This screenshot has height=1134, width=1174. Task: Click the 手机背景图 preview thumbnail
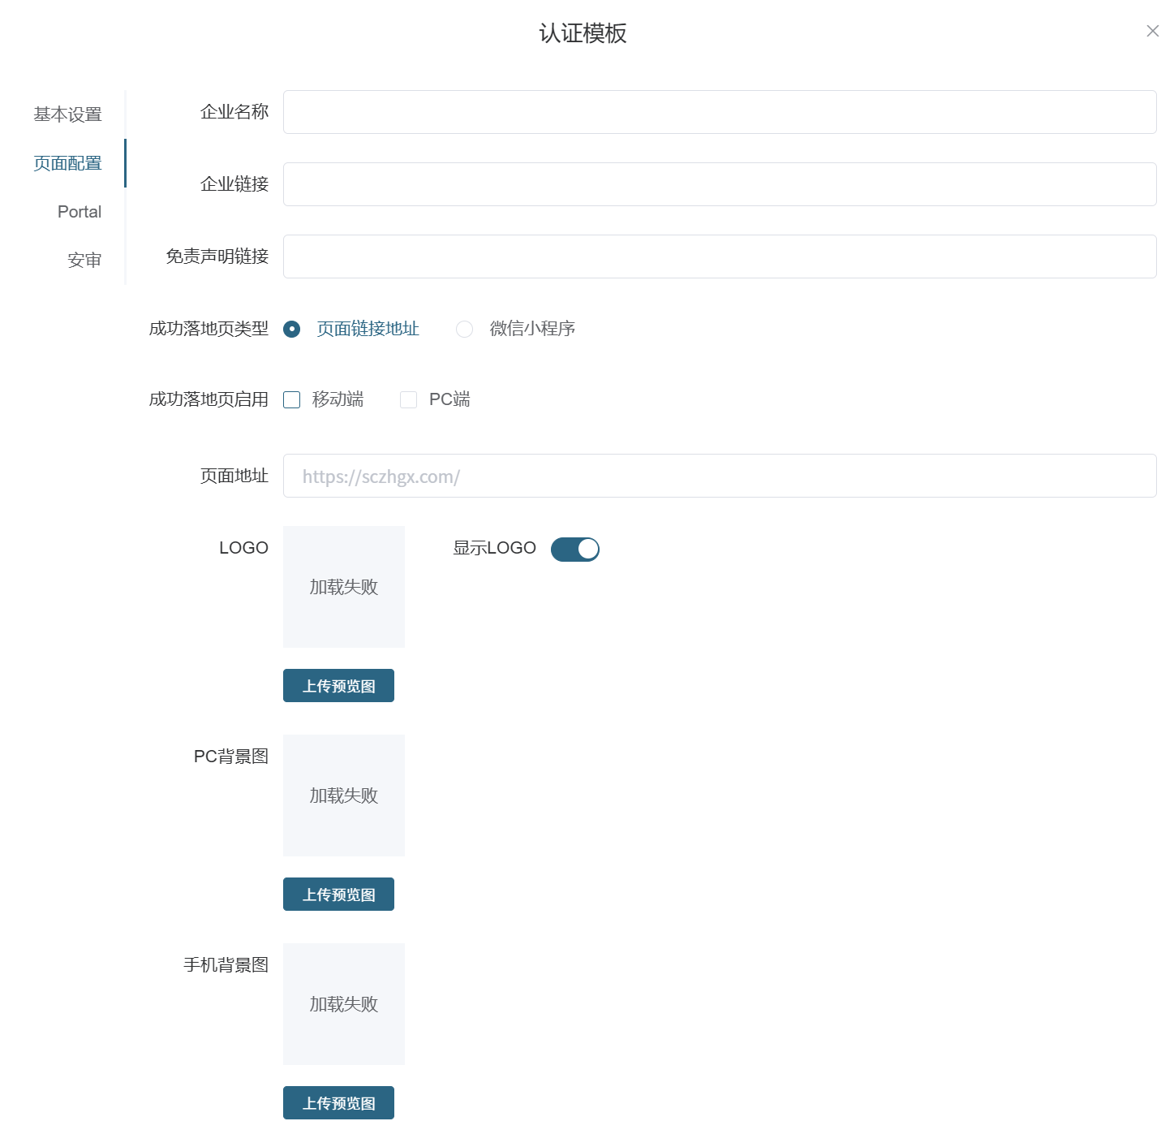point(344,1004)
